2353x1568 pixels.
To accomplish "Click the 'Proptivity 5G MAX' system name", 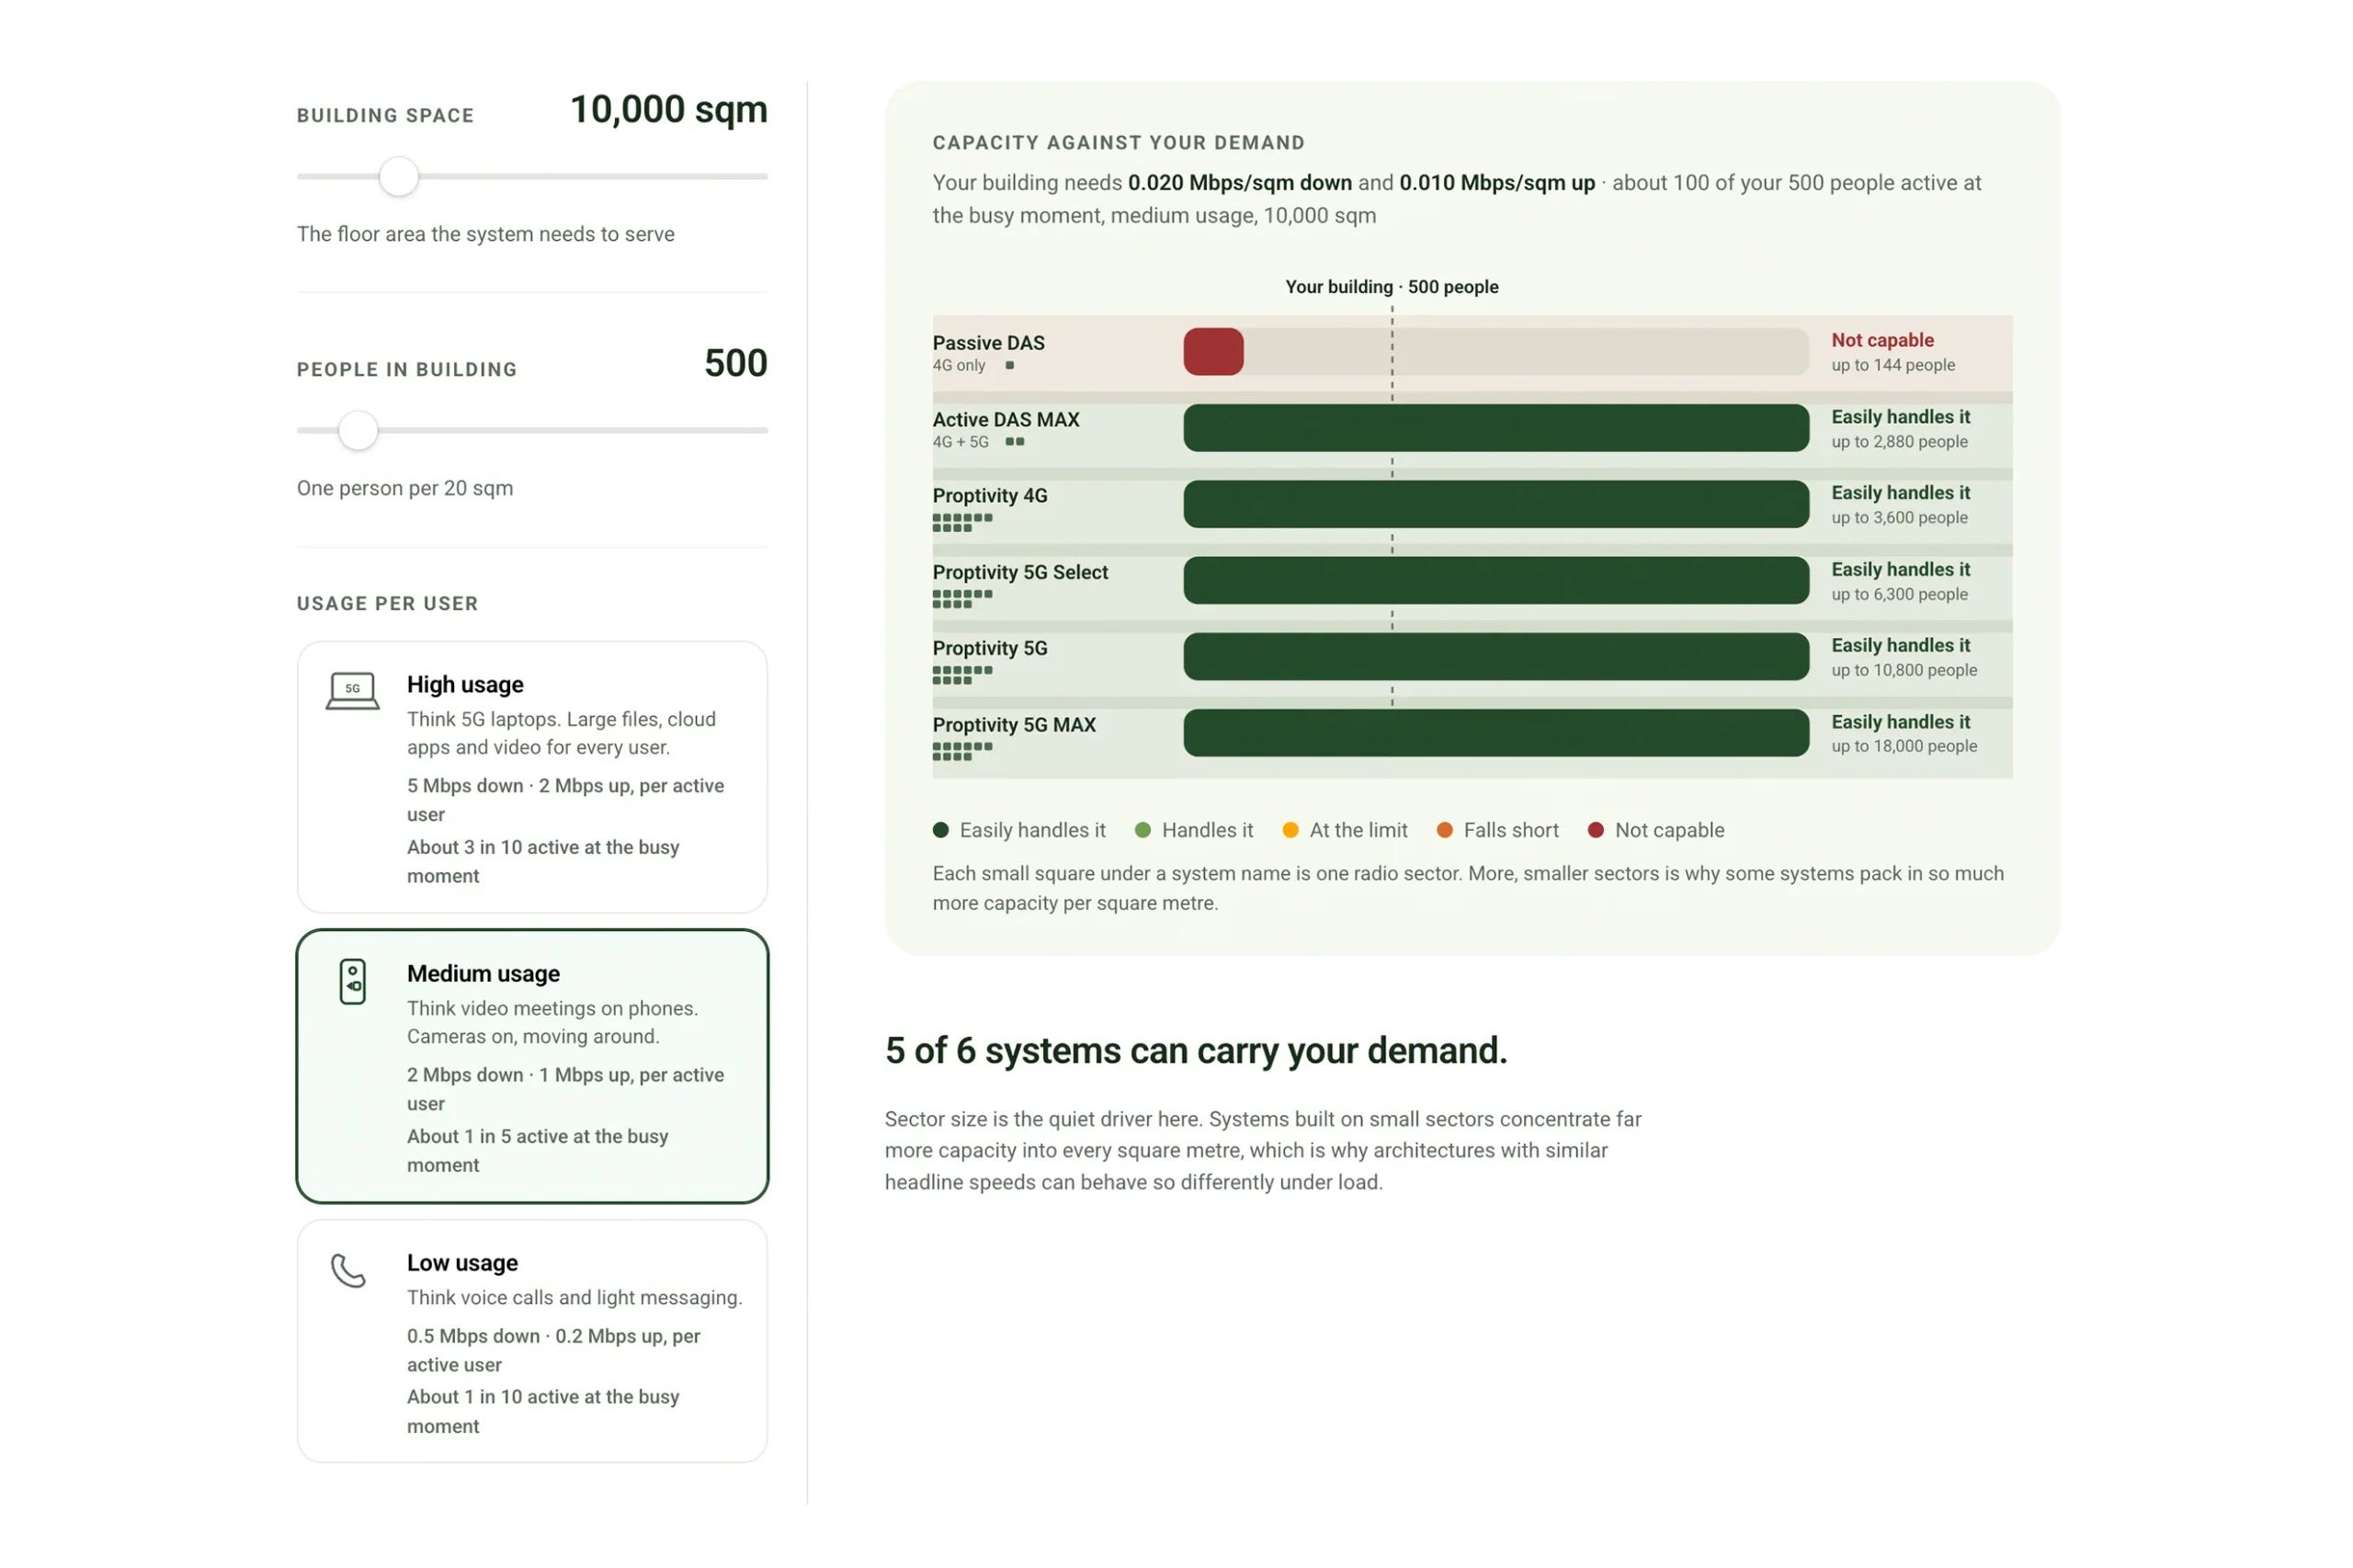I will click(1014, 725).
